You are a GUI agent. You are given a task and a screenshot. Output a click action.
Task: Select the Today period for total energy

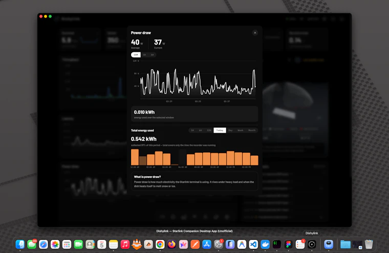[x=220, y=131]
